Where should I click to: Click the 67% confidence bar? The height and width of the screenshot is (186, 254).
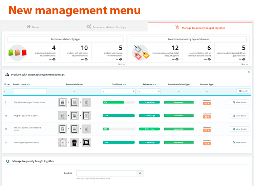(x=119, y=102)
